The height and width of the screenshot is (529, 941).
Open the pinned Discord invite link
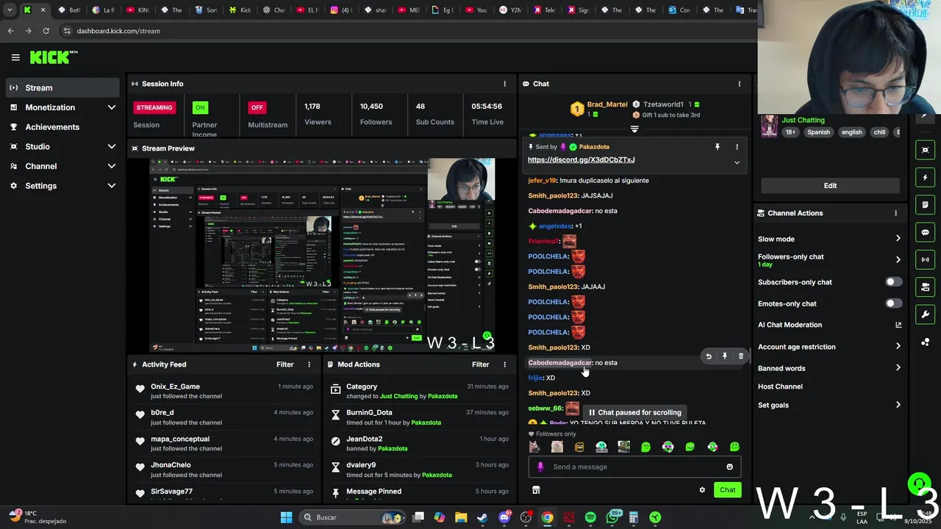tap(581, 159)
